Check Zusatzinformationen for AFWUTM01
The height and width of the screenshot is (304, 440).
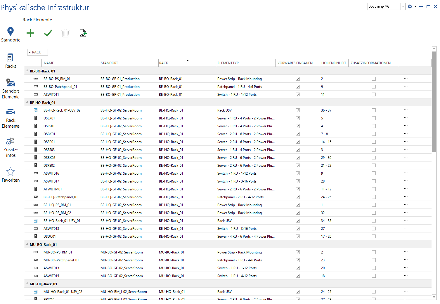pyautogui.click(x=374, y=189)
